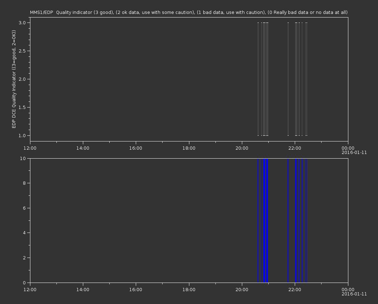Viewport: 378px width, 304px height.
Task: Click the 20:00 time label under top plot
Action: [x=242, y=148]
